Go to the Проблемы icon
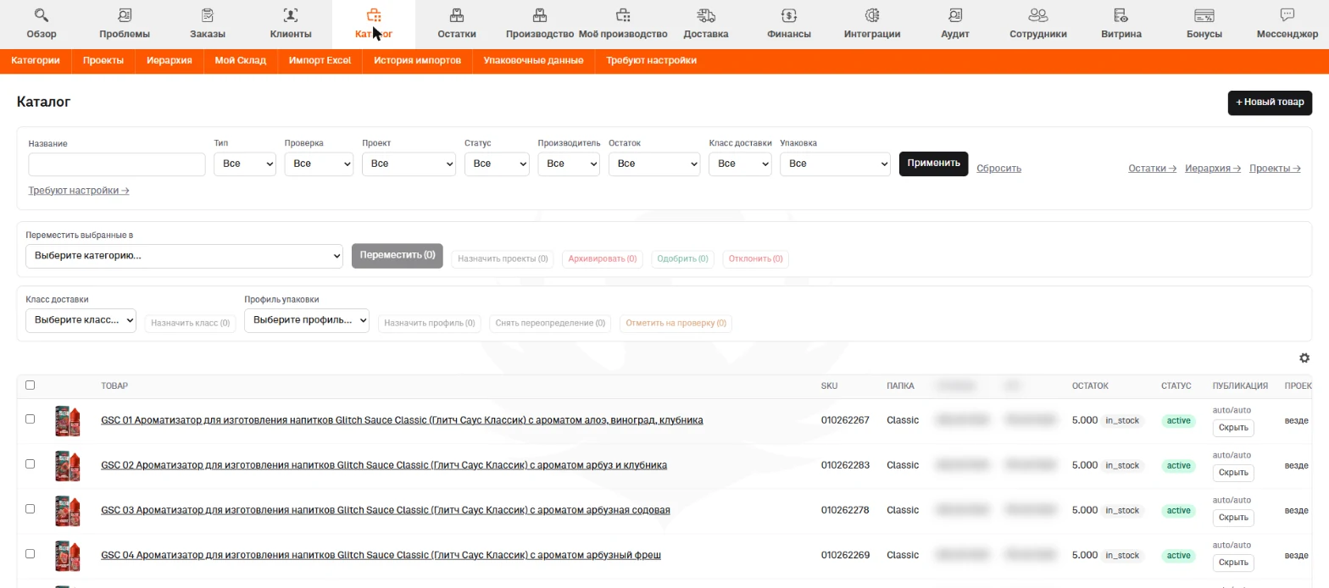 pyautogui.click(x=125, y=15)
